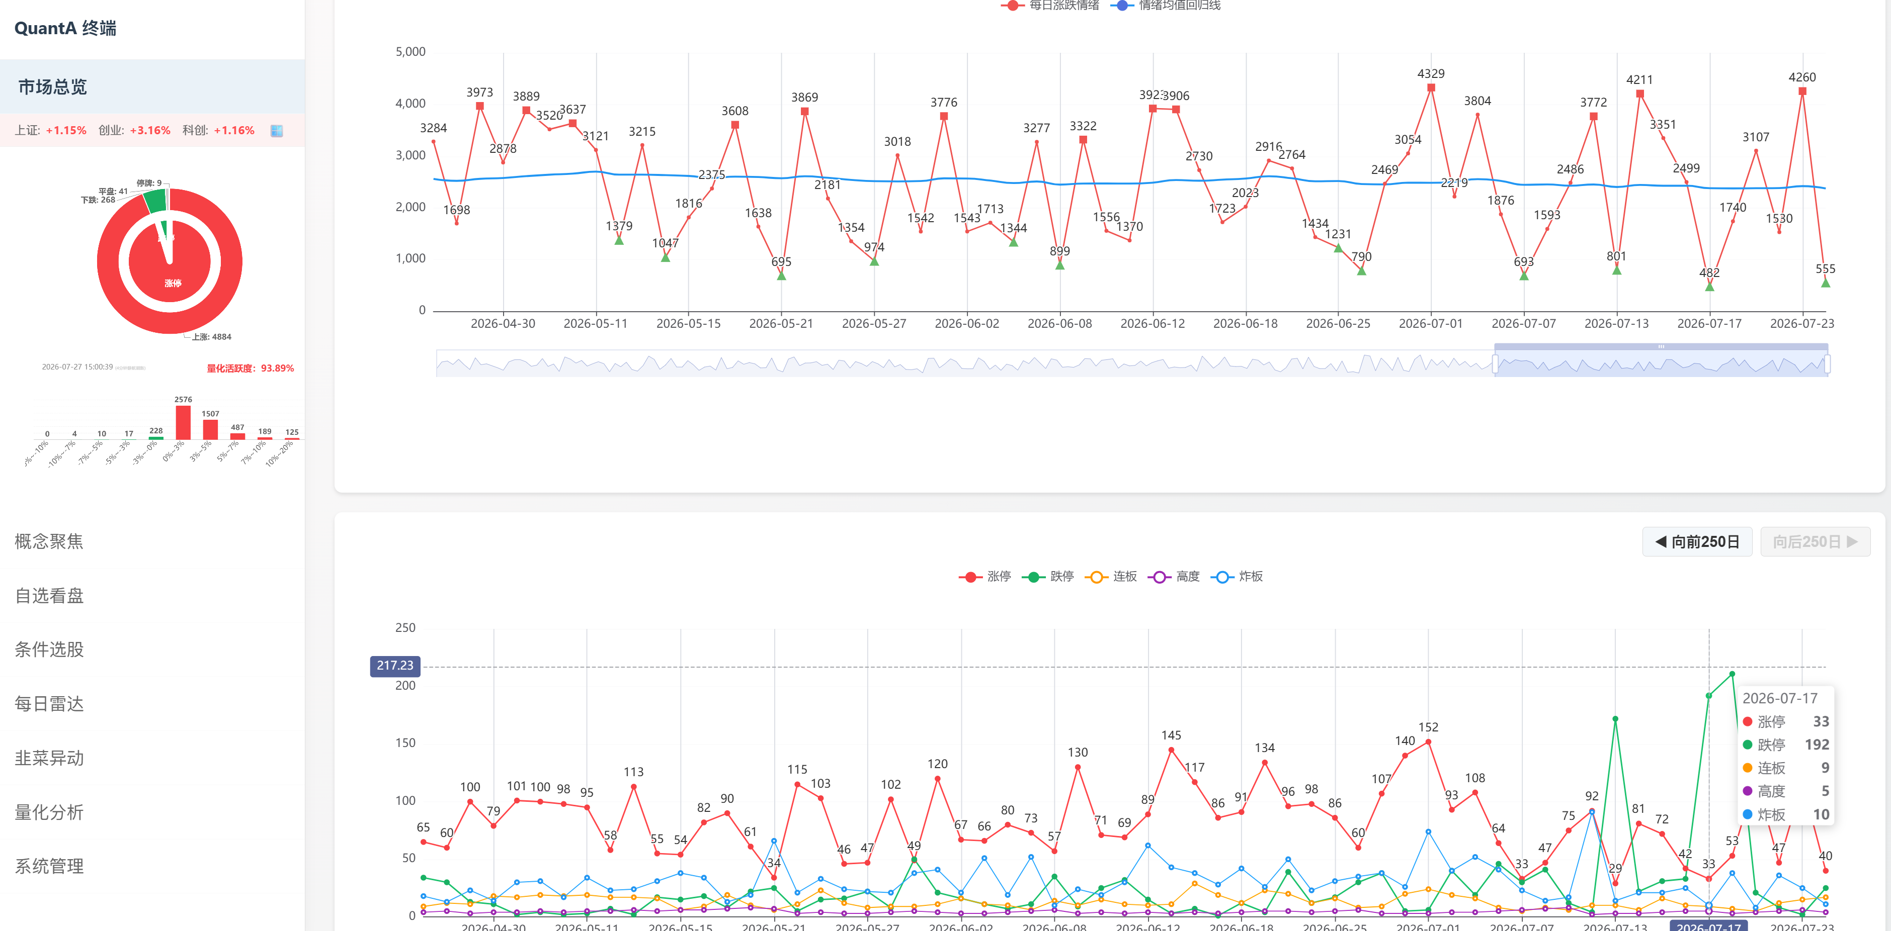Toggle 情绪均值回归线 legend item

click(x=1166, y=5)
